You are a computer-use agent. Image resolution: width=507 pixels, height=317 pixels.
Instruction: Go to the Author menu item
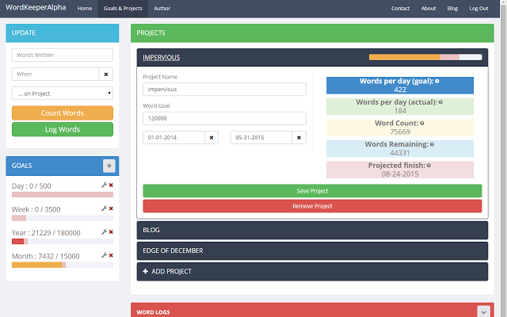(162, 8)
